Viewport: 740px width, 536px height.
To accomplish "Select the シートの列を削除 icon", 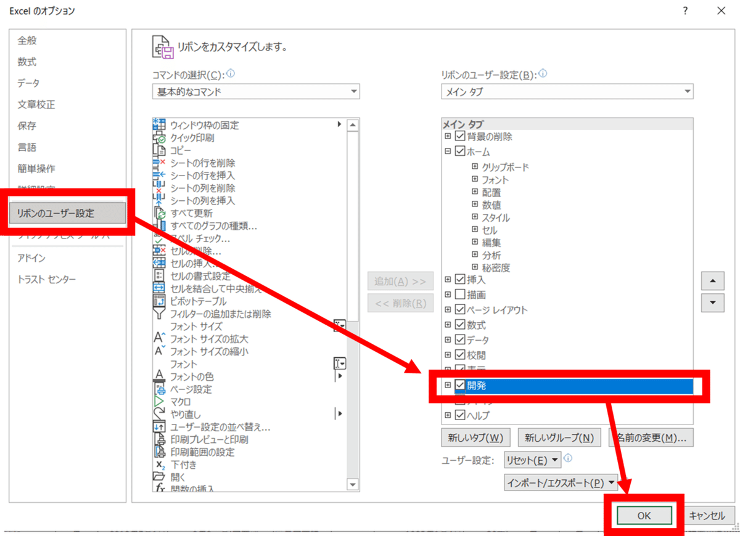I will [x=158, y=188].
